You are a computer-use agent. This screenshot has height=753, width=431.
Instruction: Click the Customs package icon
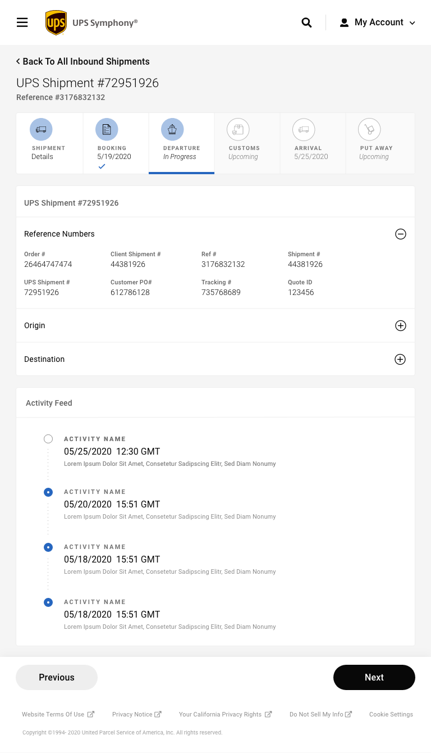tap(238, 129)
